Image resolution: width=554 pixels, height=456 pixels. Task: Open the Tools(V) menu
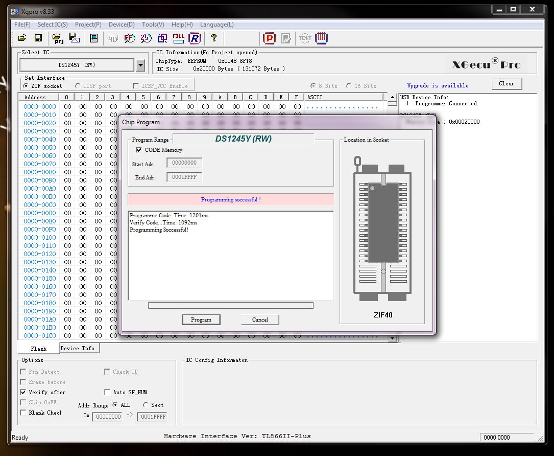pos(153,25)
